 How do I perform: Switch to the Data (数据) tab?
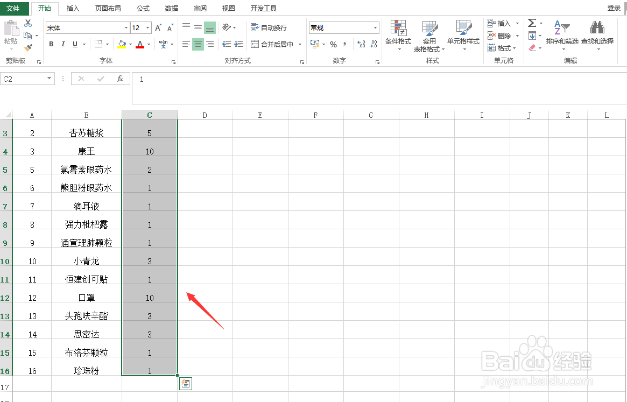click(172, 9)
